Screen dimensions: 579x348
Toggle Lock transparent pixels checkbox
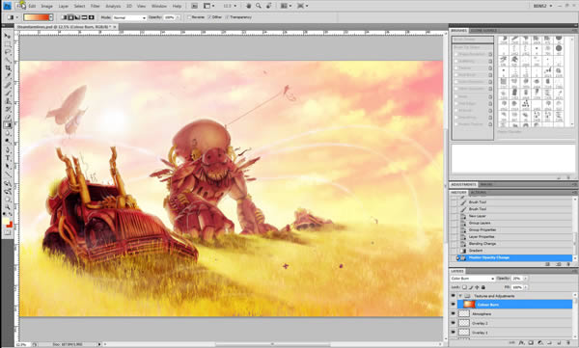click(464, 287)
